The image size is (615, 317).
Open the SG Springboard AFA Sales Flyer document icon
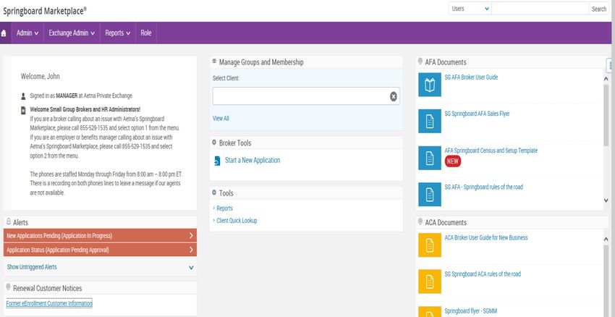tap(430, 121)
